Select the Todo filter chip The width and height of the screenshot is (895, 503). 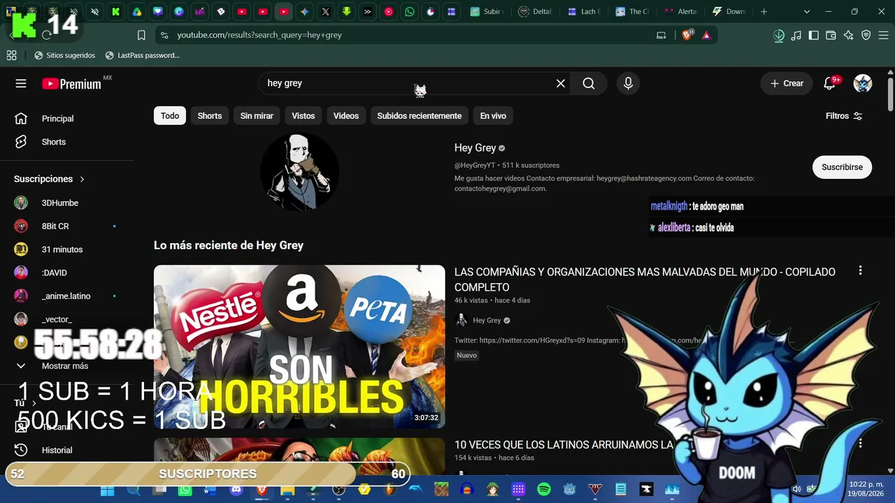[170, 116]
